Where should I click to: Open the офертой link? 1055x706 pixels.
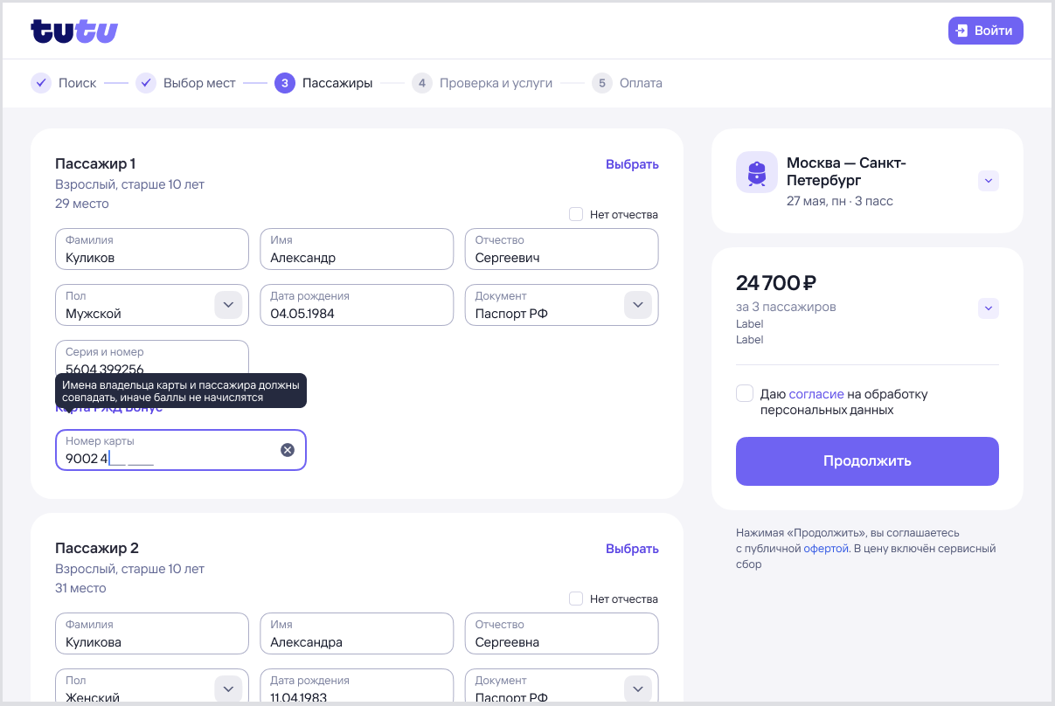pyautogui.click(x=826, y=549)
